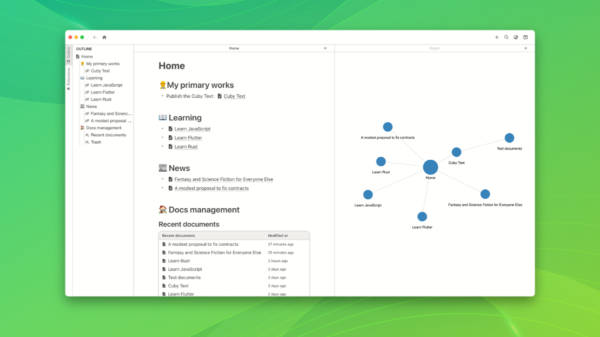
Task: Click the Home node in the graph view
Action: [430, 168]
